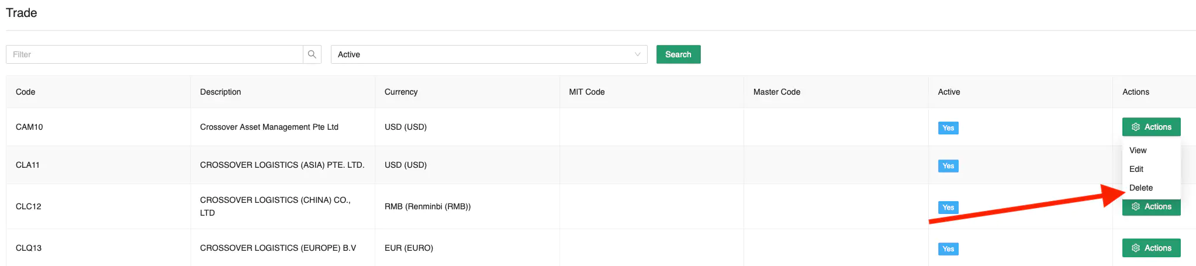The height and width of the screenshot is (266, 1196).
Task: Click the Currency column header
Action: (401, 92)
